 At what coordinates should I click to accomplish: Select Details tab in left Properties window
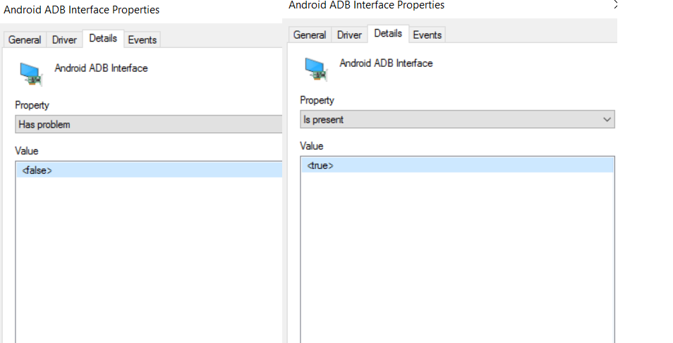103,39
